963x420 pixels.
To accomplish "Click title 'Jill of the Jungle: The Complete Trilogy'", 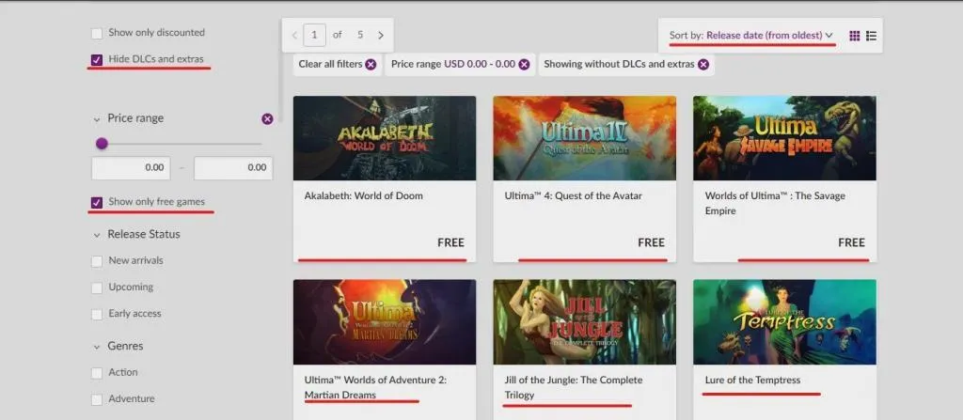I will tap(574, 387).
